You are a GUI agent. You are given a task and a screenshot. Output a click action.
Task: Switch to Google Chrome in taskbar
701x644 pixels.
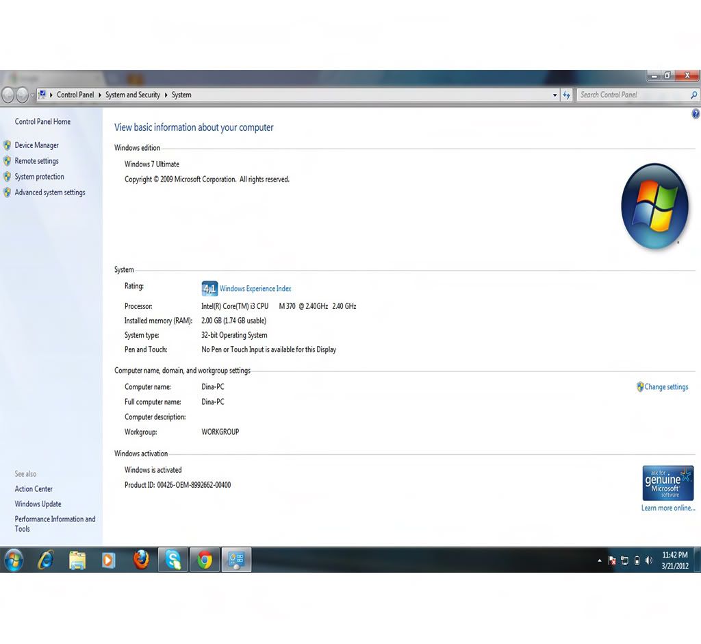(205, 560)
